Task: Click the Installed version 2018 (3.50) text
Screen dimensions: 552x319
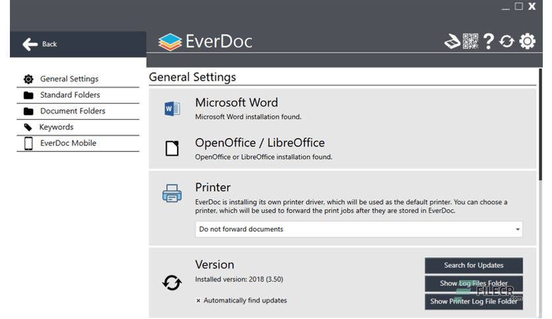Action: (239, 279)
